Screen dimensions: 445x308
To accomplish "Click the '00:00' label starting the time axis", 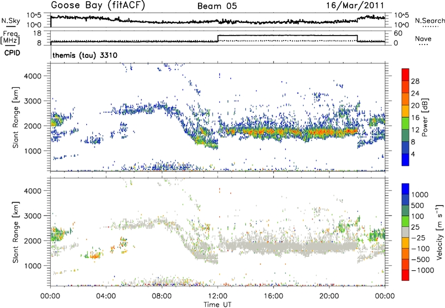I will pyautogui.click(x=51, y=296).
